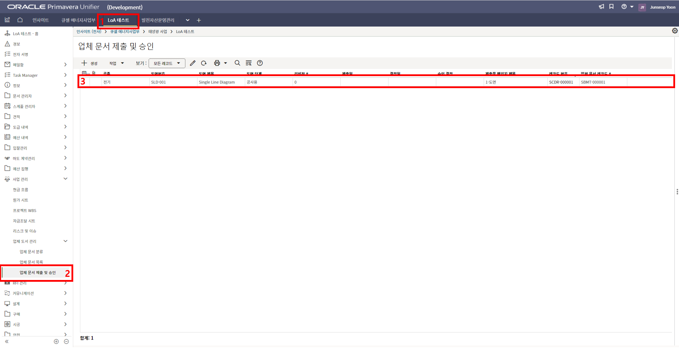Viewport: 679px width, 349px height.
Task: Open the bookmarks icon in header
Action: [x=611, y=7]
